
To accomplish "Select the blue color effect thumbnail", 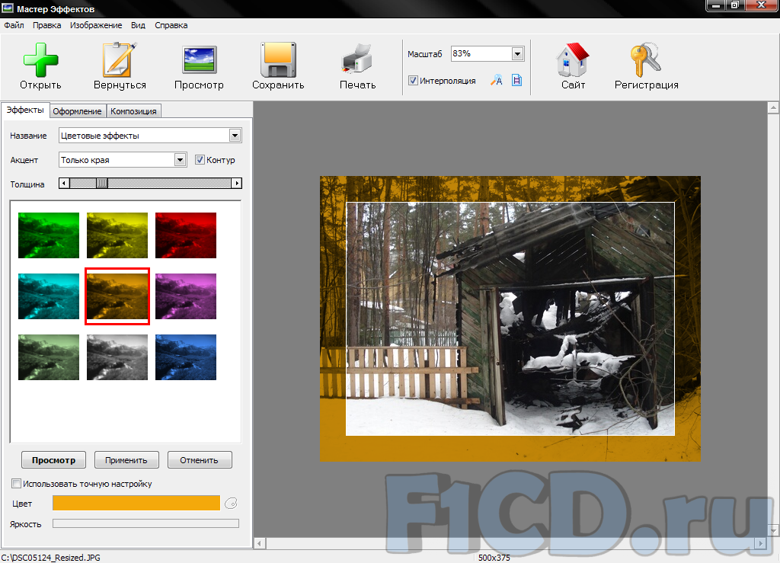I will click(186, 357).
